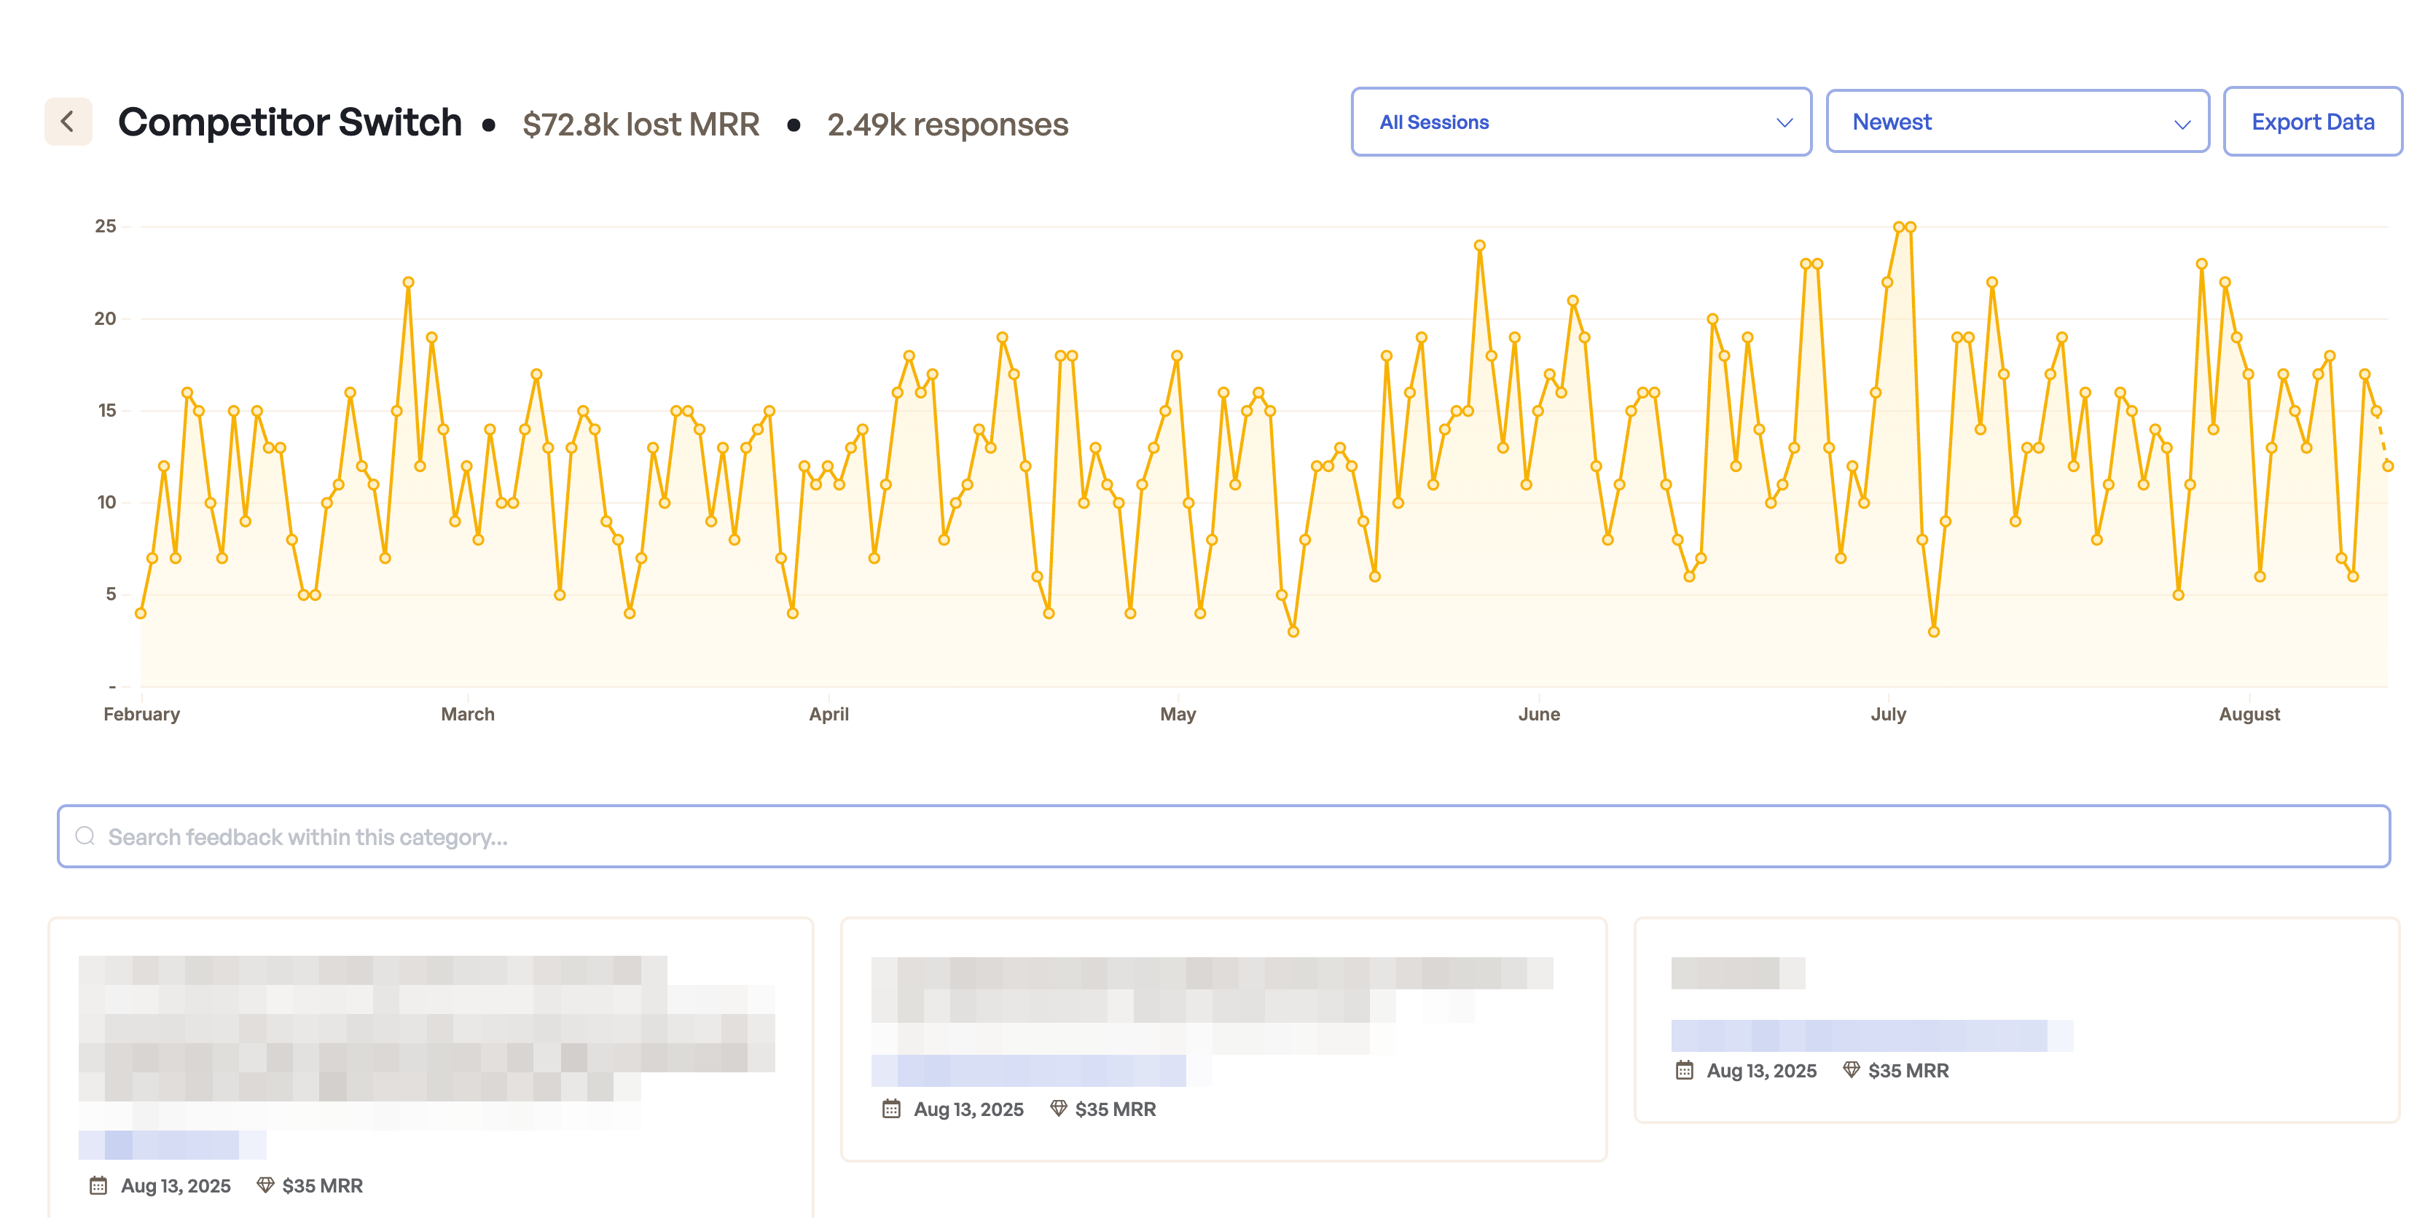Click the first February data point
This screenshot has width=2425, height=1218.
(140, 613)
